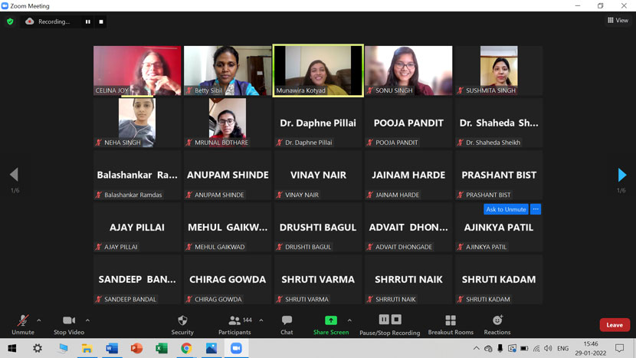
Task: Switch to Word in taskbar
Action: tap(112, 348)
